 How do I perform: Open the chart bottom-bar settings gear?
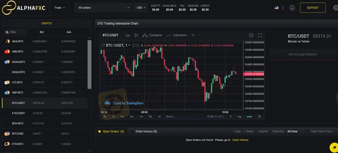coord(259,116)
